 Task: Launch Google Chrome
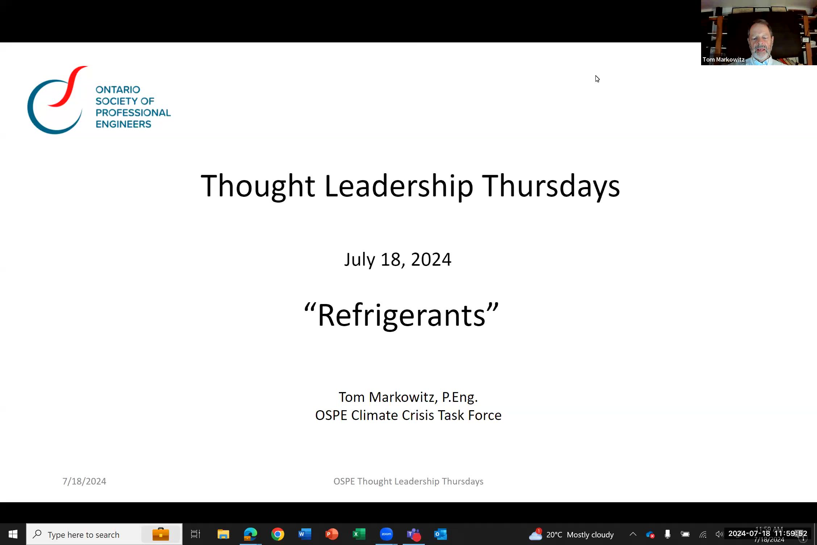[x=277, y=534]
